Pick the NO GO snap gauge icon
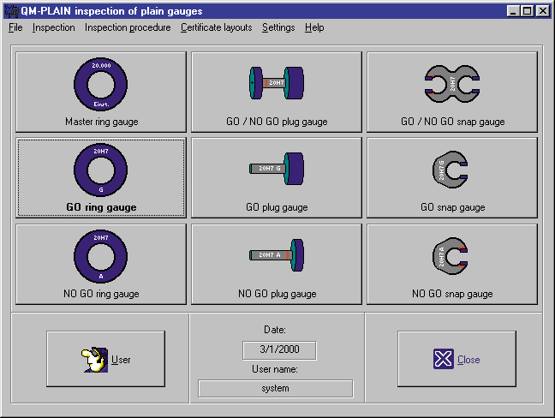The height and width of the screenshot is (418, 555). [x=451, y=256]
